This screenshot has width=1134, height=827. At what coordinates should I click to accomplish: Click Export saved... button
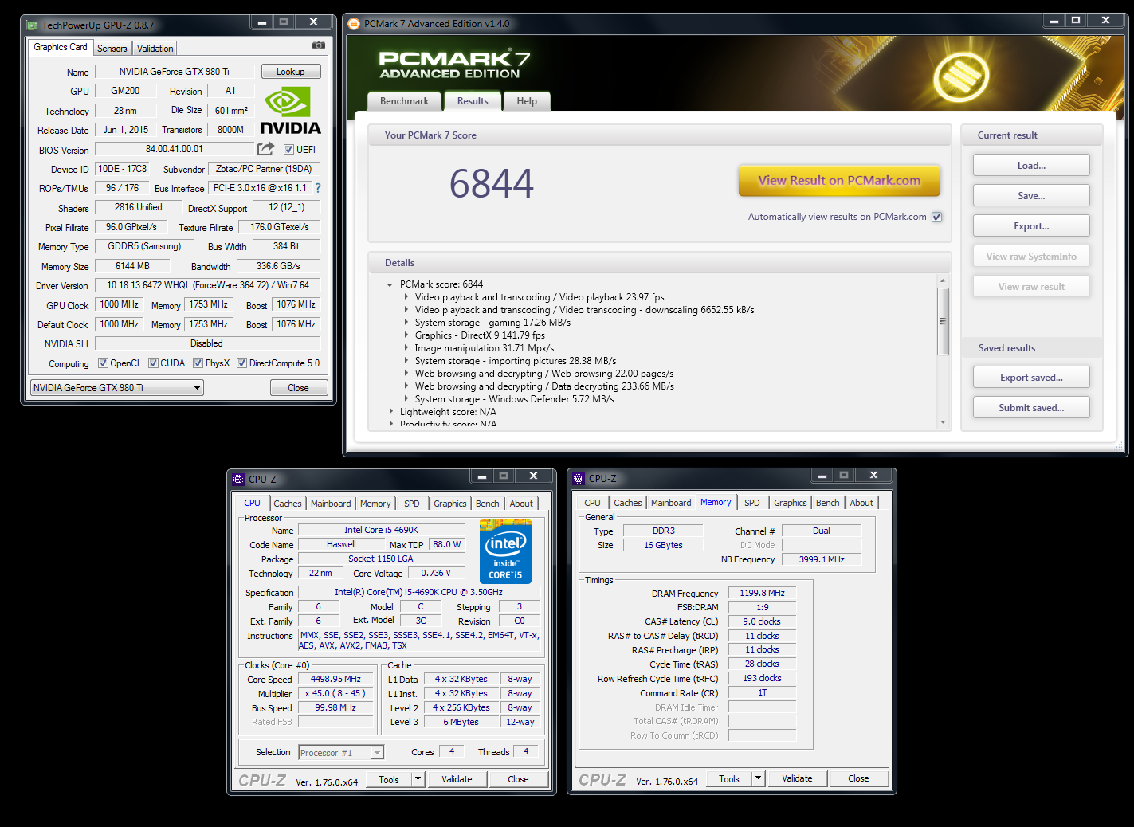(1031, 378)
